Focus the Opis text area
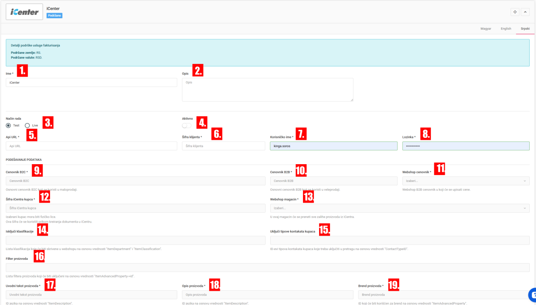This screenshot has width=536, height=305. (267, 90)
